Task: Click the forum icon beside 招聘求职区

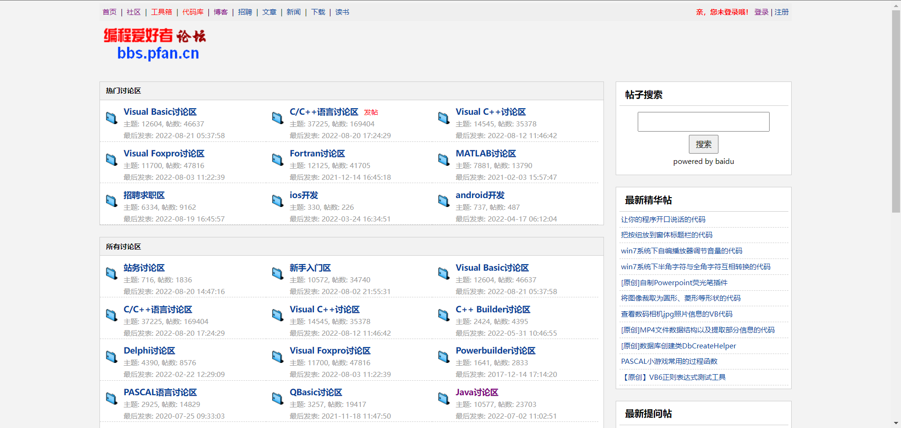Action: click(112, 201)
